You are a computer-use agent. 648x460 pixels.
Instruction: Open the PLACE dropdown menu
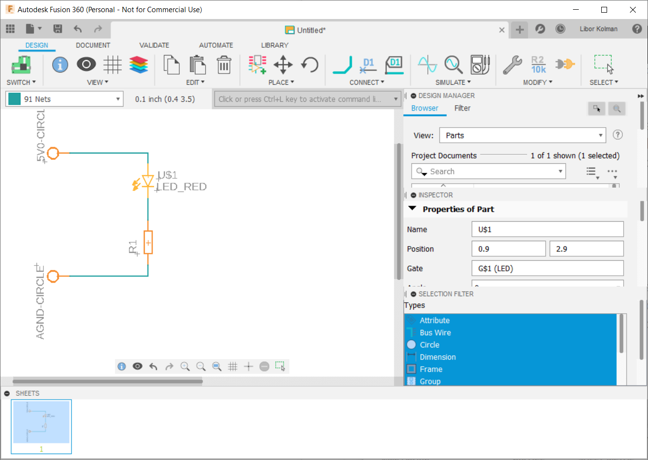[x=281, y=82]
